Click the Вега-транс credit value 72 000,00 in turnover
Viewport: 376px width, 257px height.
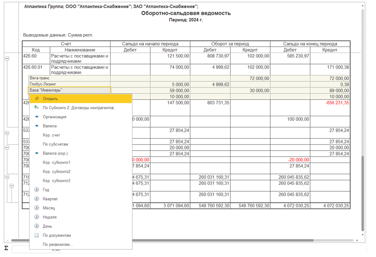(x=250, y=78)
